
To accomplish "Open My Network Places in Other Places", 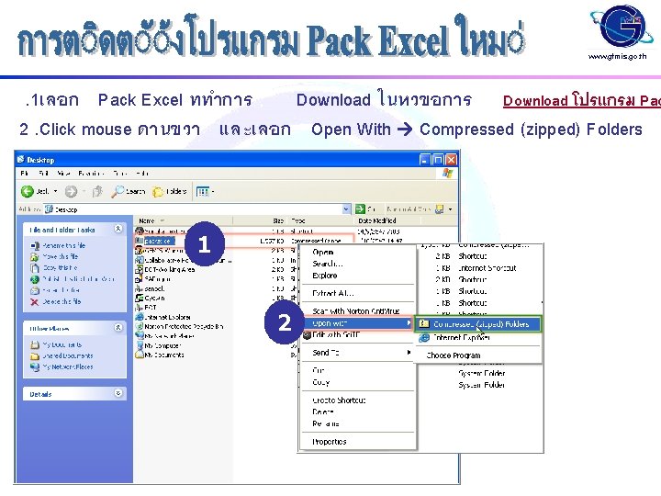I will tap(62, 366).
